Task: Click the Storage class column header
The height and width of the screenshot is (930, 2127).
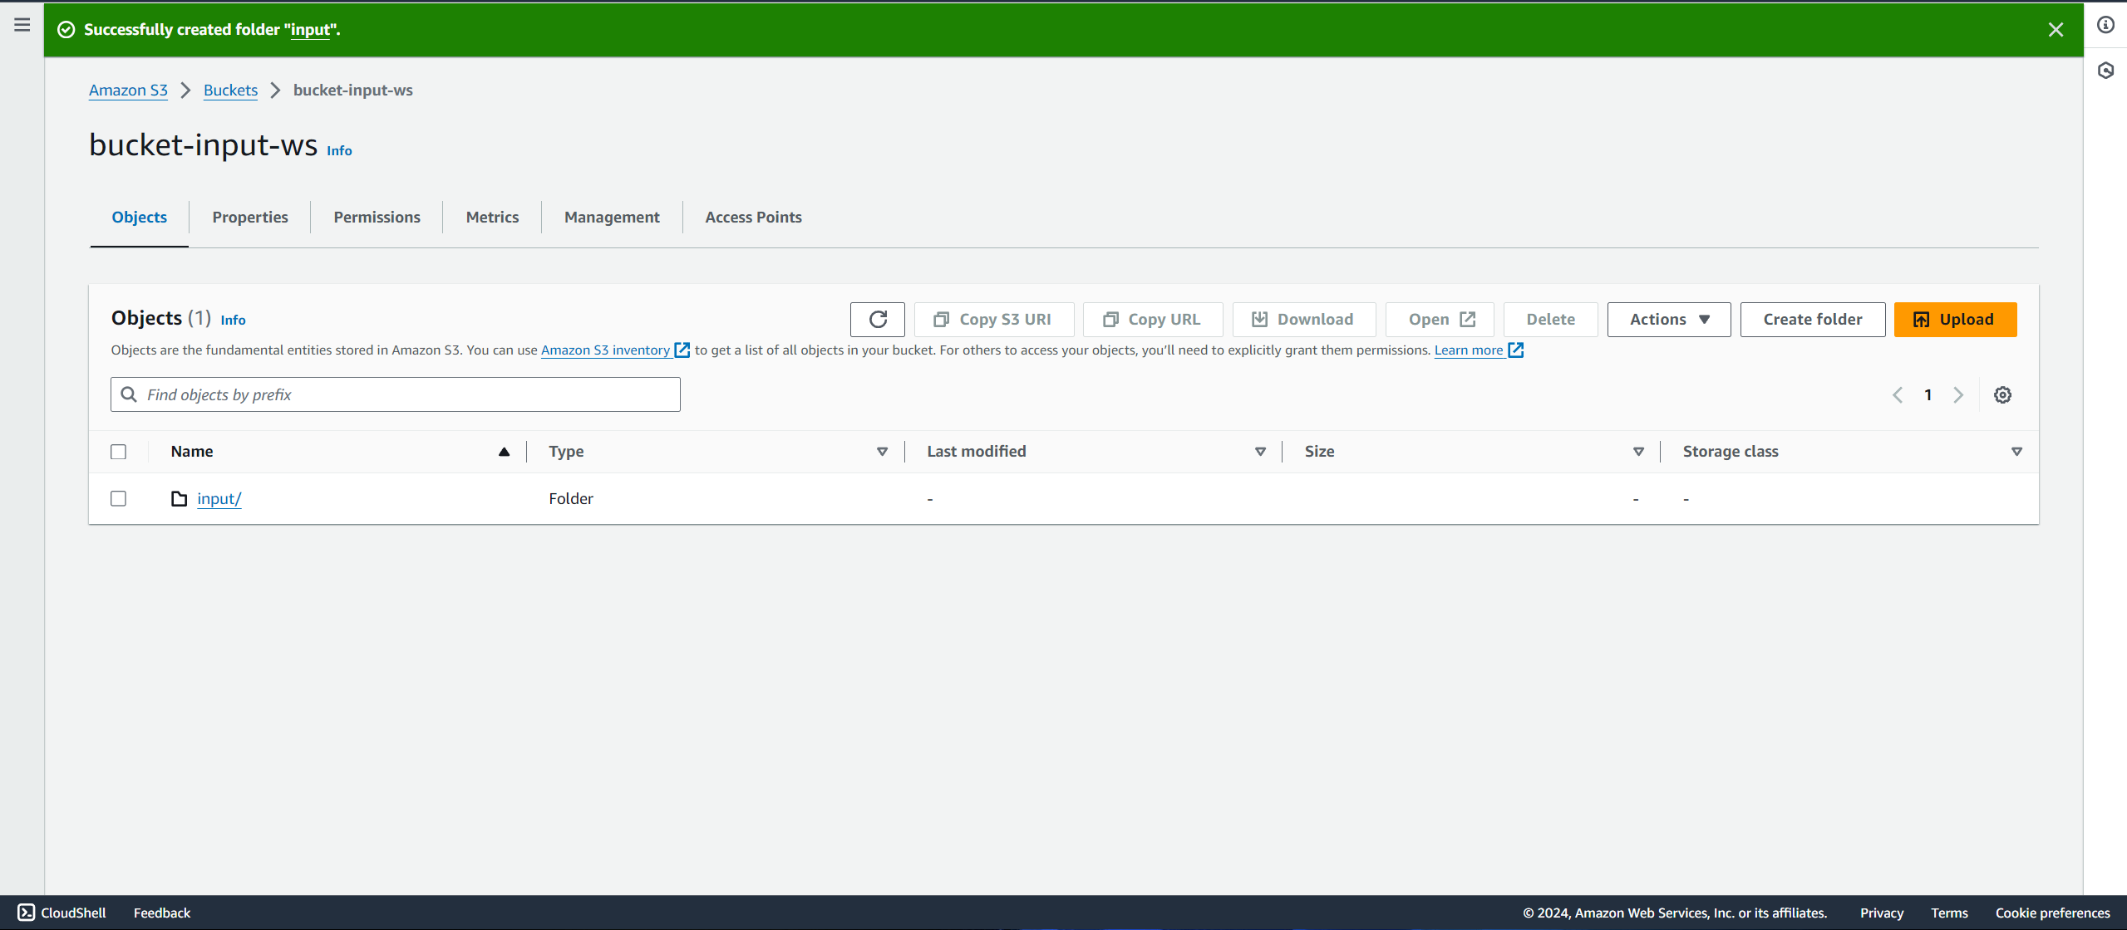Action: pyautogui.click(x=1731, y=452)
